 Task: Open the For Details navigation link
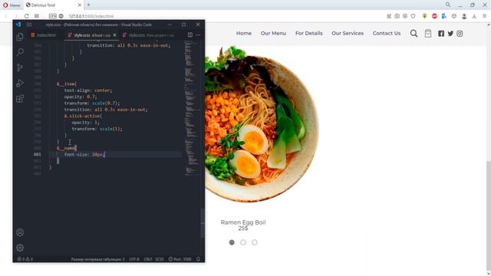coord(308,33)
